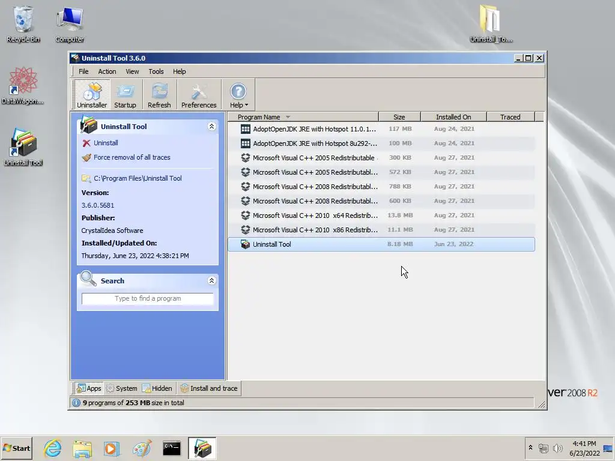
Task: Click the Uninstall Tool list row icon
Action: coord(246,244)
